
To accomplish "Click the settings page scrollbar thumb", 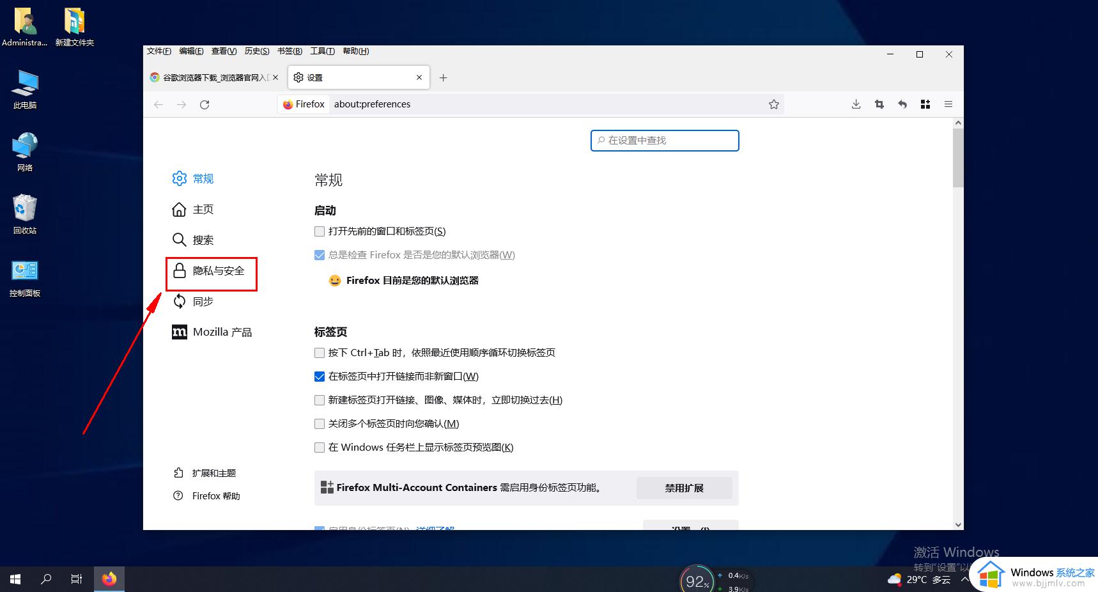I will coord(957,158).
